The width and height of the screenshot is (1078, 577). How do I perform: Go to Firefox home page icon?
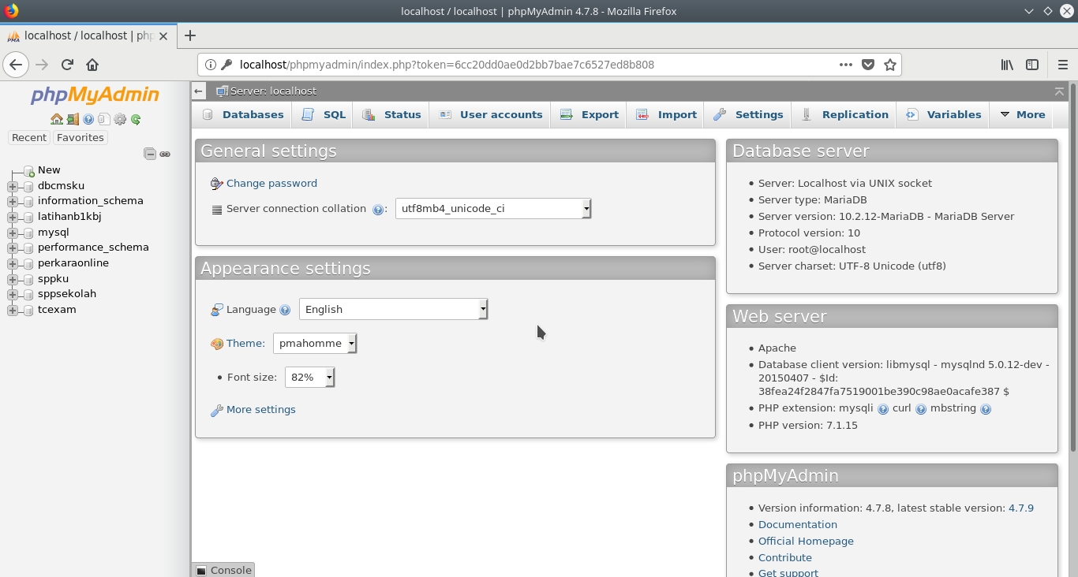tap(92, 65)
